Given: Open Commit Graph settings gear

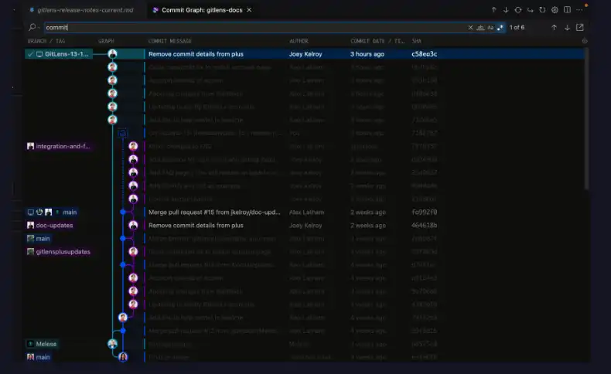Looking at the screenshot, I should click(x=555, y=10).
